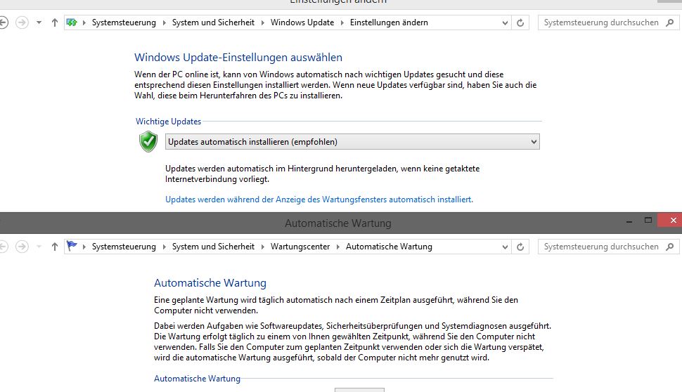Go forward in Automatische Wartung window
Viewport: 682px width, 392px height.
pyautogui.click(x=22, y=247)
